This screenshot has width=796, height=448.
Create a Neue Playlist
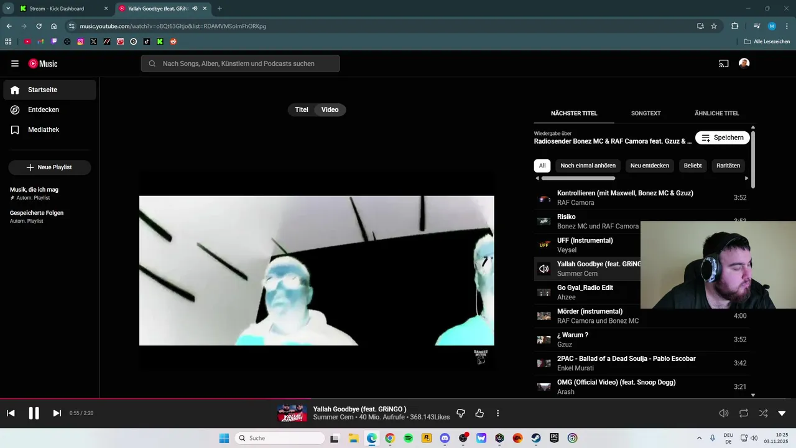tap(50, 167)
